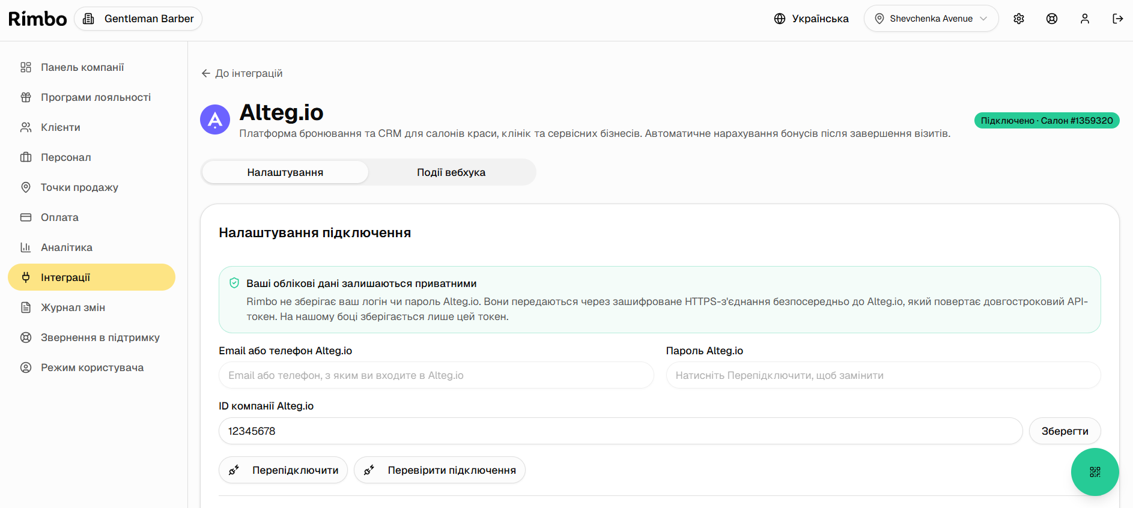Open Журнал змін in sidebar
Viewport: 1133px width, 508px height.
tap(91, 307)
